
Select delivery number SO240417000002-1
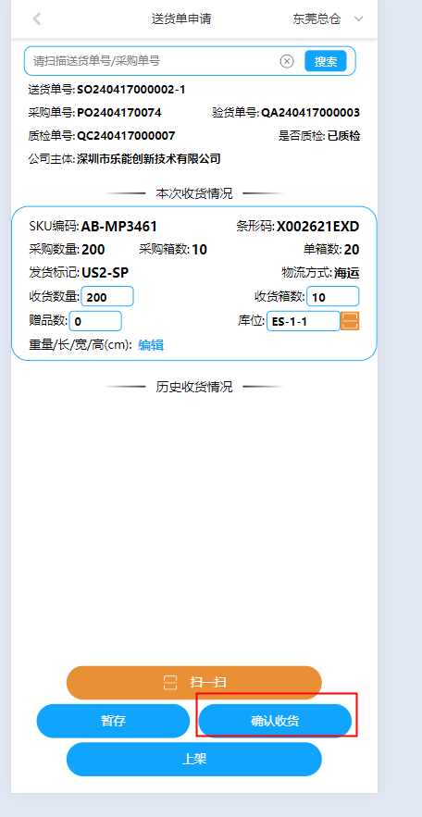[x=131, y=90]
